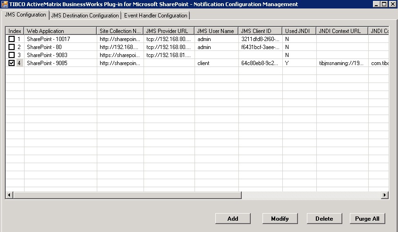The image size is (398, 232).
Task: Click the JNDI Context URL column header
Action: point(342,31)
